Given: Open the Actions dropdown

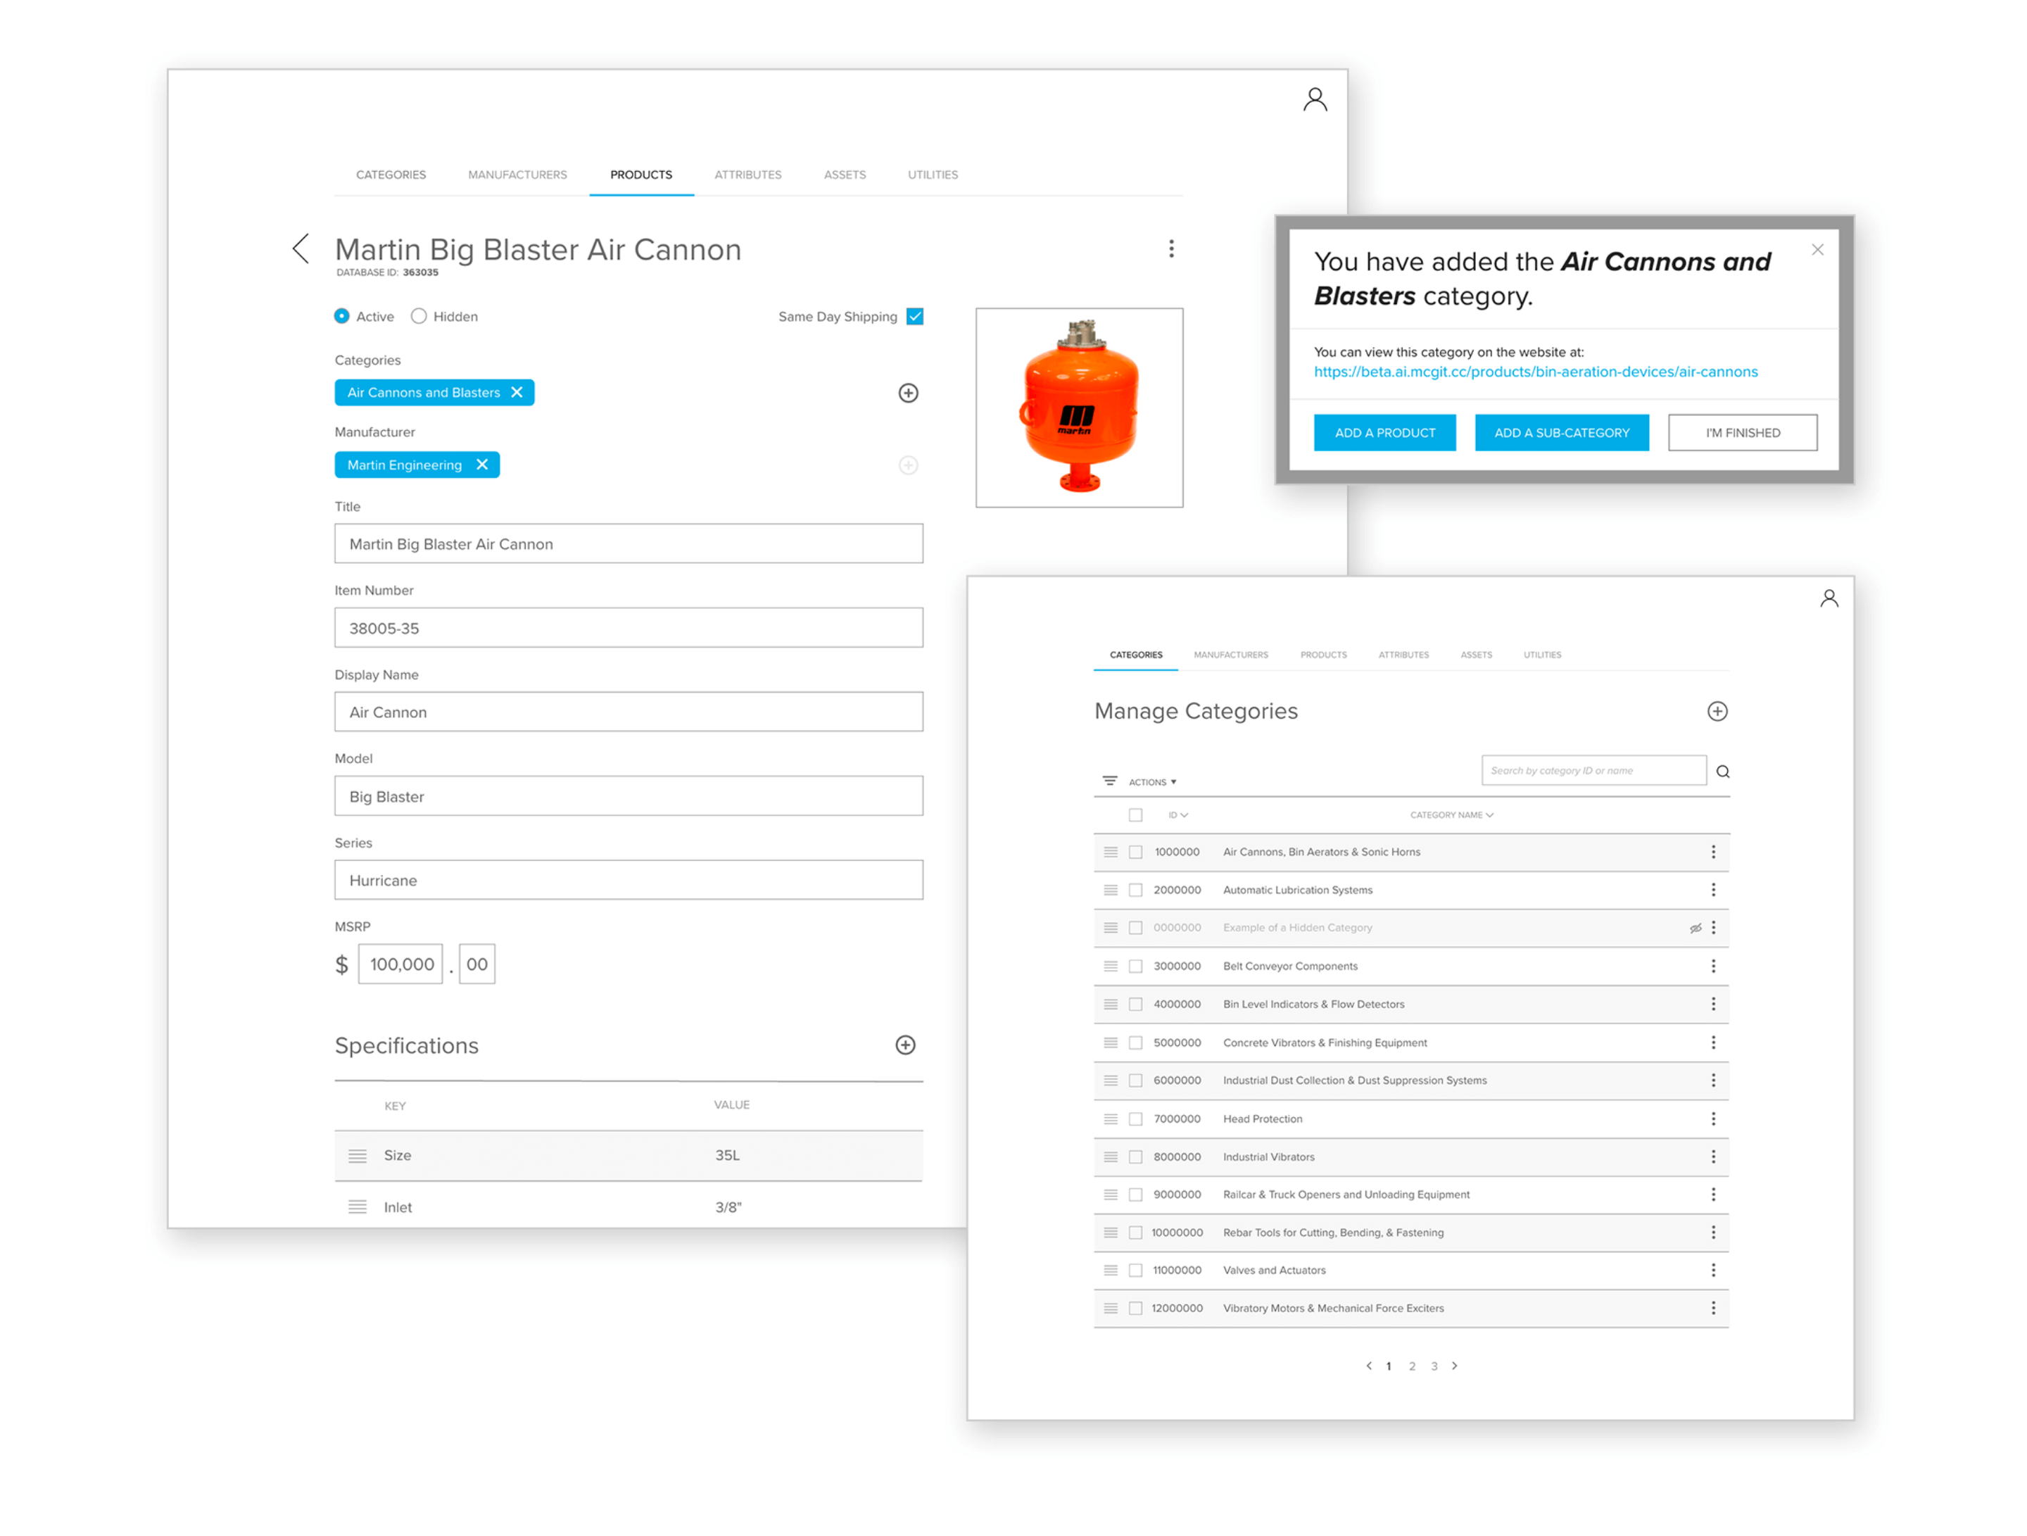Looking at the screenshot, I should coord(1152,782).
